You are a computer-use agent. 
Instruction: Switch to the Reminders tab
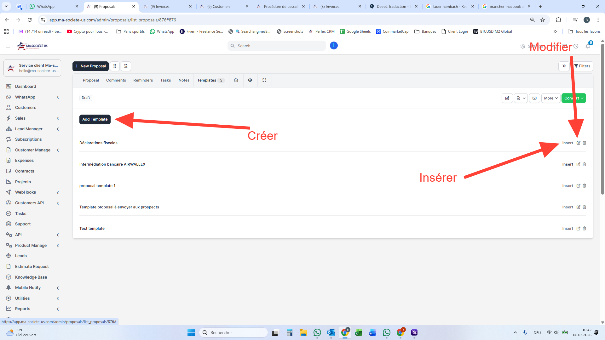(143, 80)
